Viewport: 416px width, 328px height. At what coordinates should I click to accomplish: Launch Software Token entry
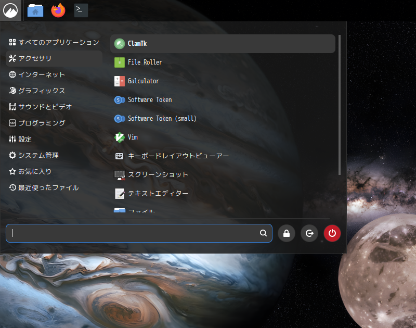coord(223,100)
